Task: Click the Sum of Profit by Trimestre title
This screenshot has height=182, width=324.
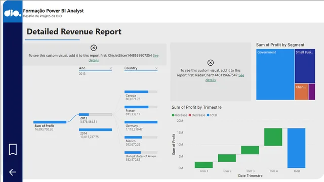Action: (x=196, y=107)
